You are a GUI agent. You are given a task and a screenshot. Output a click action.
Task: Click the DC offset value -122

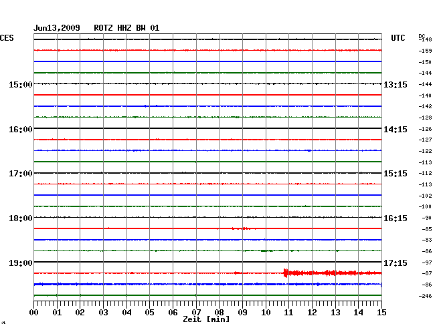(425, 151)
